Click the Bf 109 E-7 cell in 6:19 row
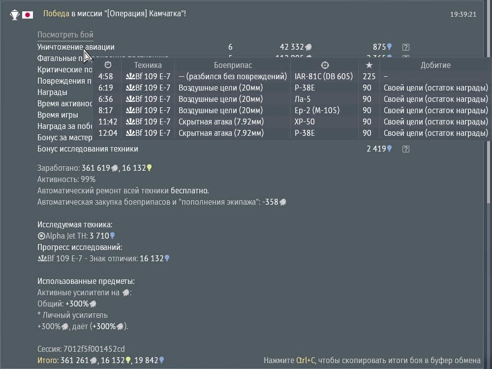Viewport: 492px width, 369px height. click(x=148, y=88)
